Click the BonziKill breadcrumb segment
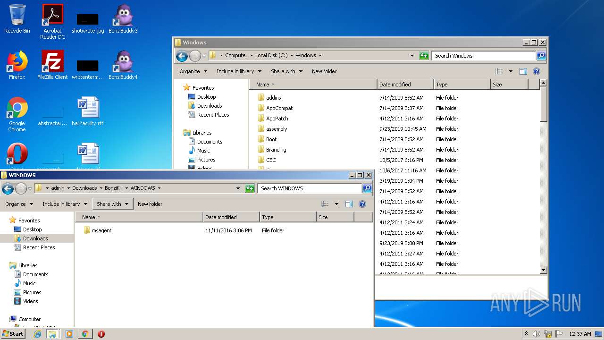The image size is (604, 340). (114, 188)
